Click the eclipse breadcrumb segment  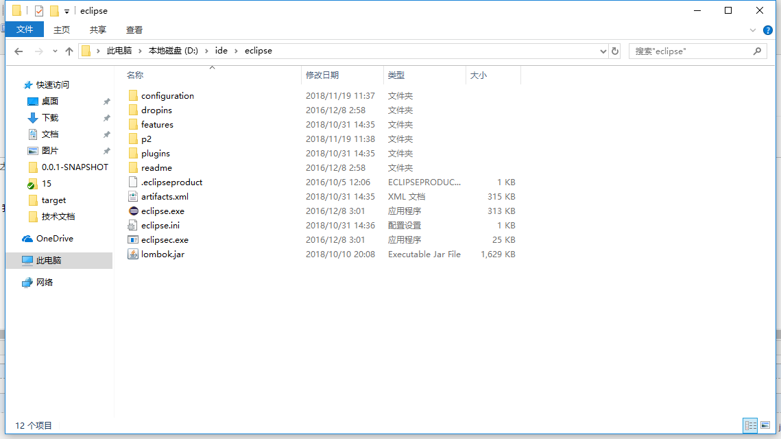pyautogui.click(x=259, y=51)
